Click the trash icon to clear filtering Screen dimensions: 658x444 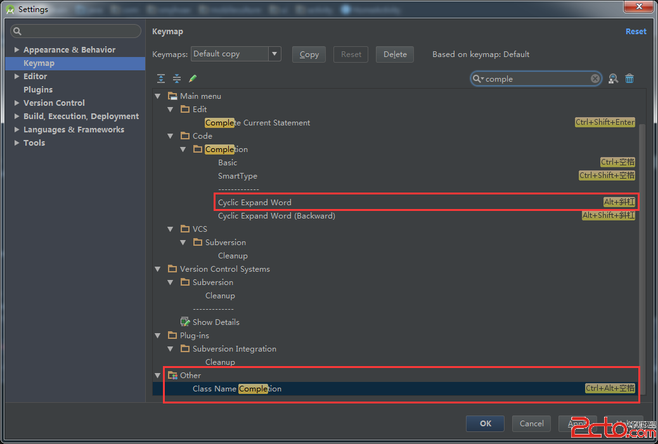pos(629,79)
